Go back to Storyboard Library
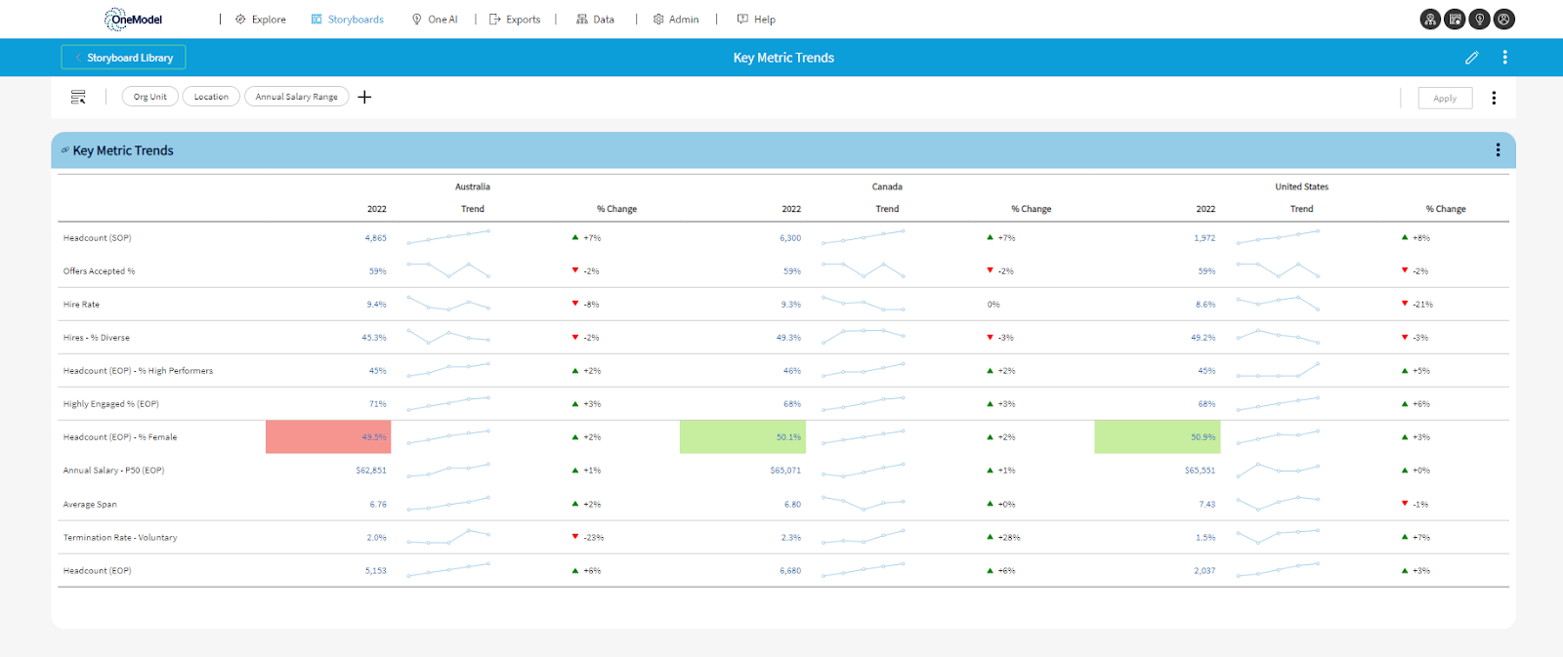This screenshot has width=1563, height=657. tap(124, 58)
